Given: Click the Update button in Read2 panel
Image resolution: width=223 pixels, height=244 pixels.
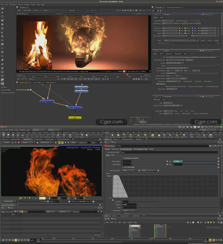Looking at the screenshot, I should (189, 60).
